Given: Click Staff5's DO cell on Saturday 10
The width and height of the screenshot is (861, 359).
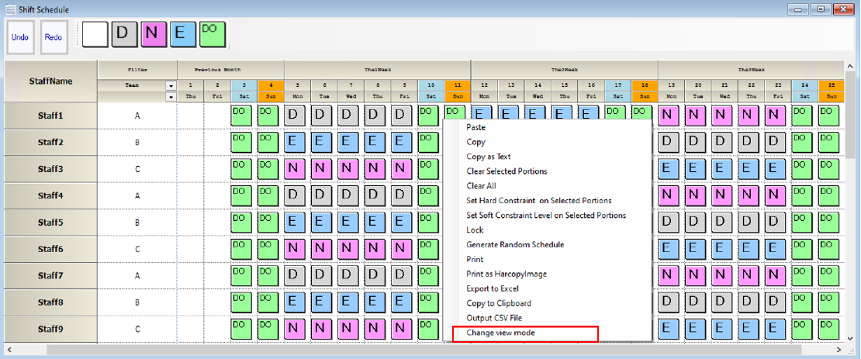Looking at the screenshot, I should click(430, 223).
